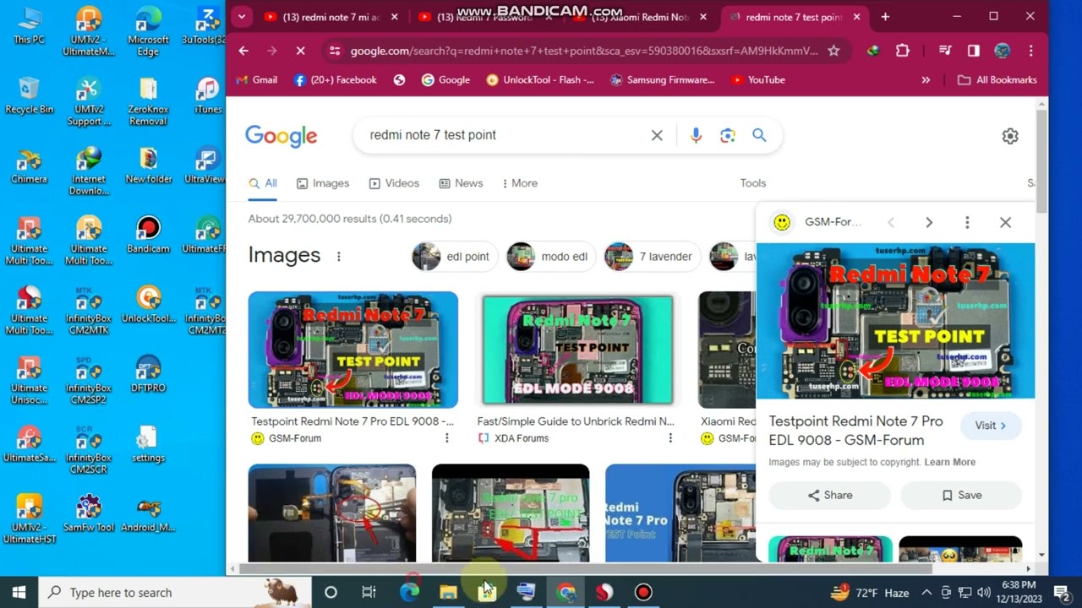Open File Explorer from taskbar
This screenshot has height=608, width=1082.
pos(448,592)
